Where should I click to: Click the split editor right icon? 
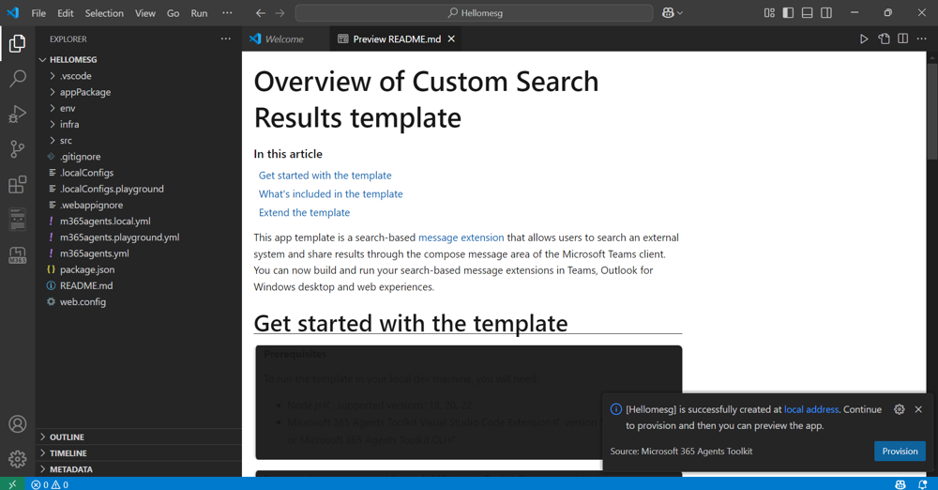point(902,38)
